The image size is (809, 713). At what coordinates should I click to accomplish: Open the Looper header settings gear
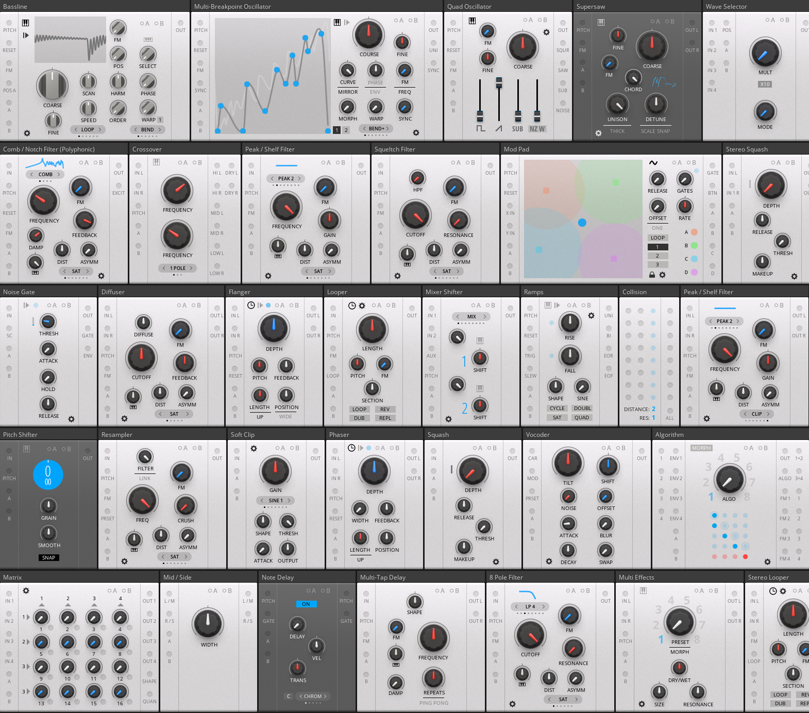(362, 306)
